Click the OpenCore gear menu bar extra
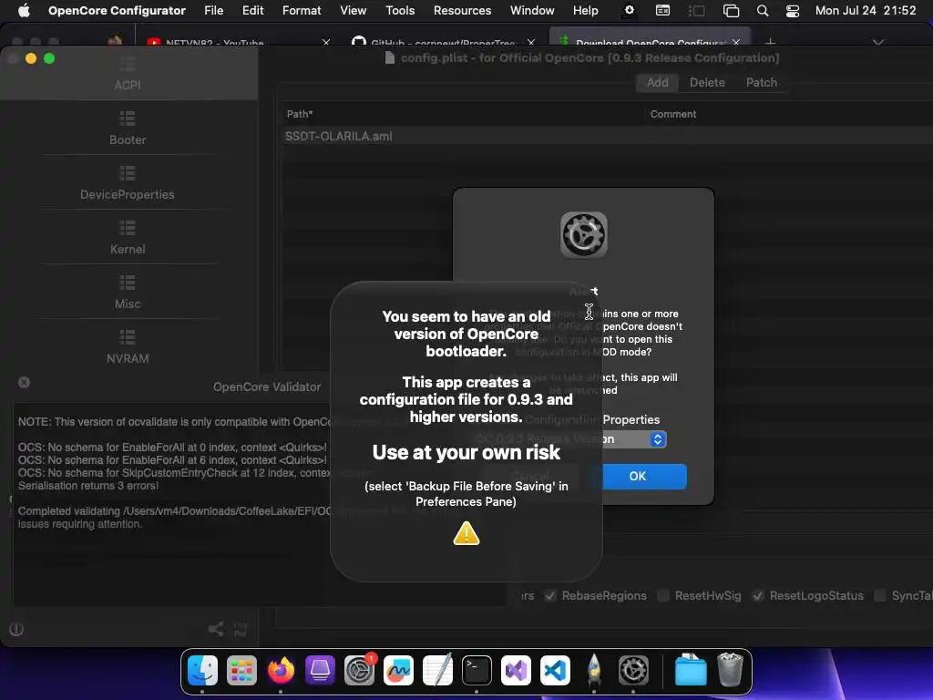This screenshot has height=700, width=933. point(629,10)
